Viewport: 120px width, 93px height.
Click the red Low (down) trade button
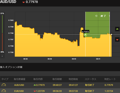(x=117, y=39)
